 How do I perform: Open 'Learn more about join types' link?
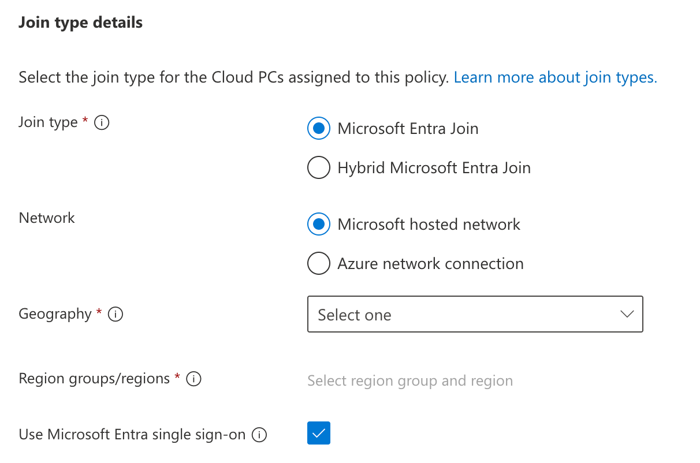click(555, 78)
